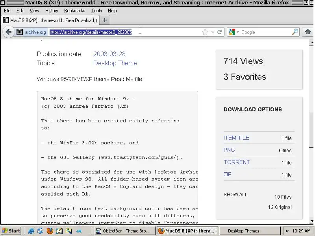
Task: Bookmark this page with the star icon
Action: point(205,32)
